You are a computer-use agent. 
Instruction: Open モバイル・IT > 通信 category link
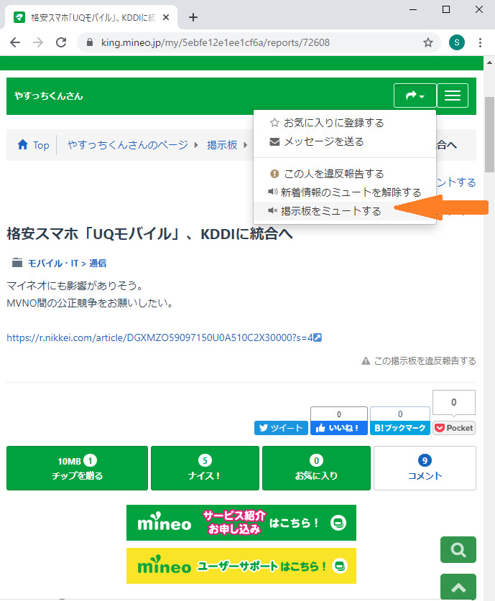[67, 264]
